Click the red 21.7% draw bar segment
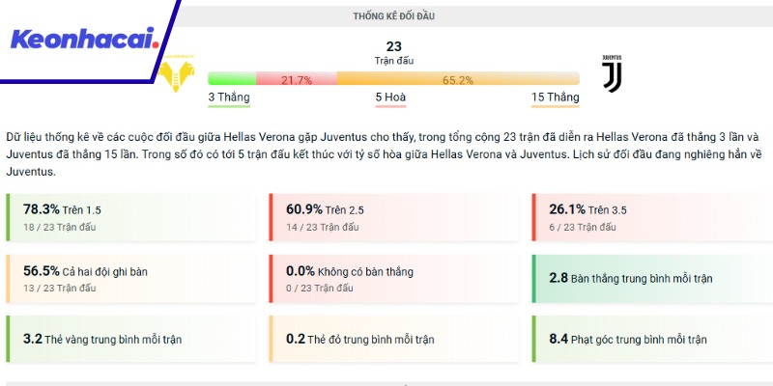Viewport: 773px width, 386px height. 296,79
